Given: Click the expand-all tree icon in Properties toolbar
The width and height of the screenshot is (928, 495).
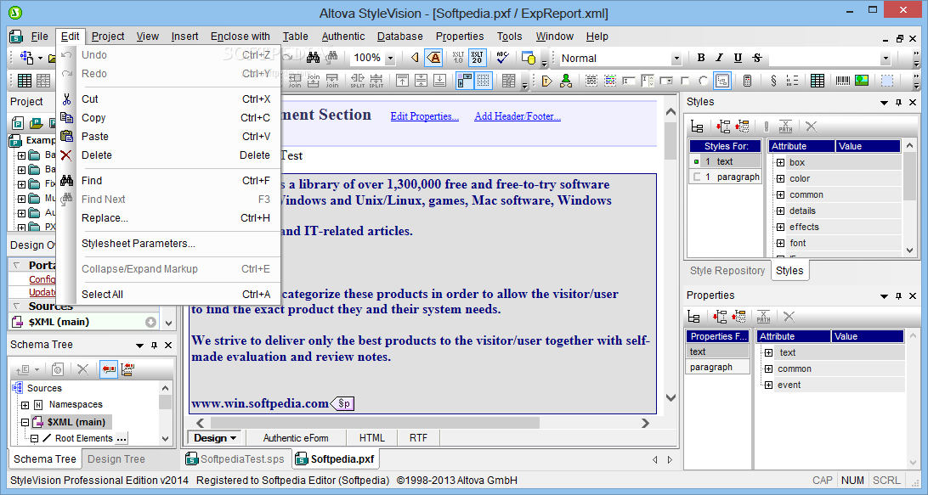Looking at the screenshot, I should (x=719, y=317).
